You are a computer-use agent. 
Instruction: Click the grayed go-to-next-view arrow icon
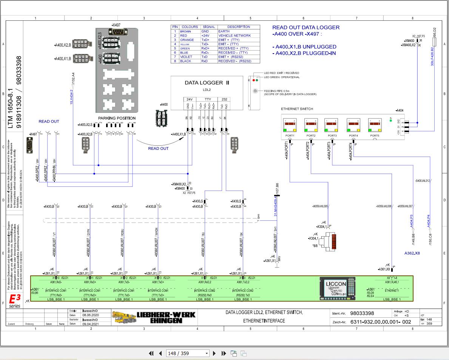point(243,353)
